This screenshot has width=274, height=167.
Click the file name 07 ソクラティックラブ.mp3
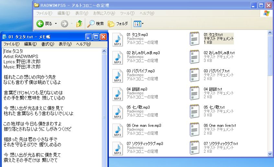(145, 144)
